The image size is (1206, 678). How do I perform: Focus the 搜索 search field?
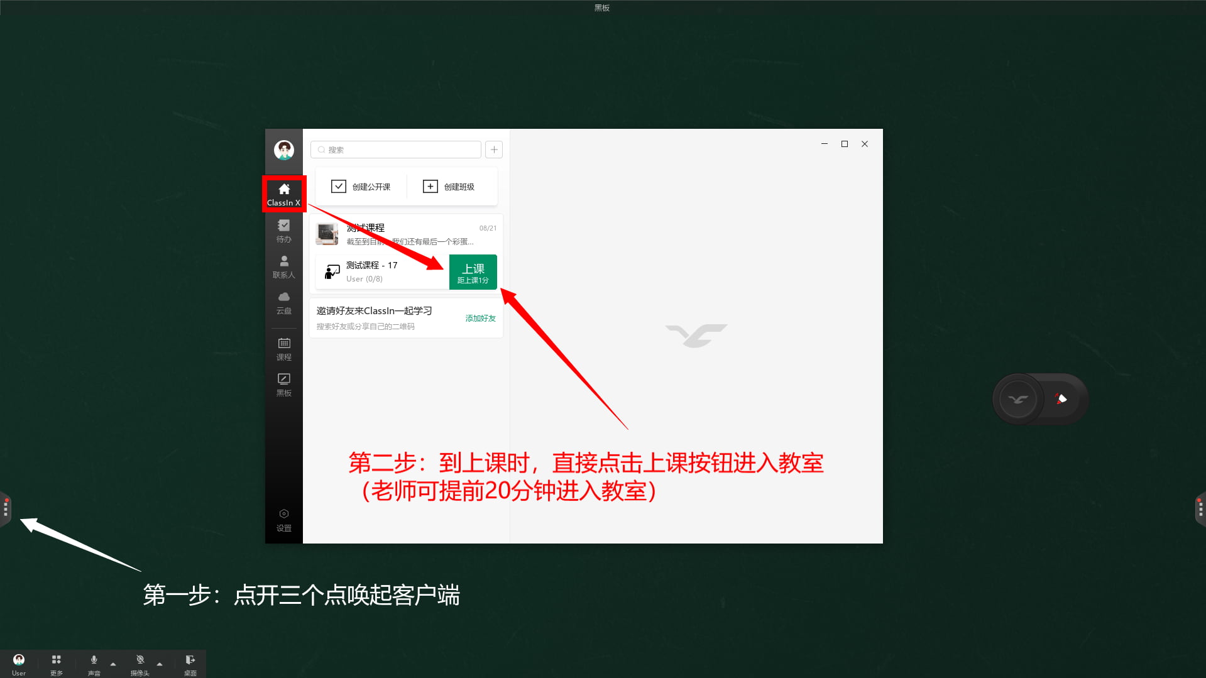pyautogui.click(x=396, y=150)
